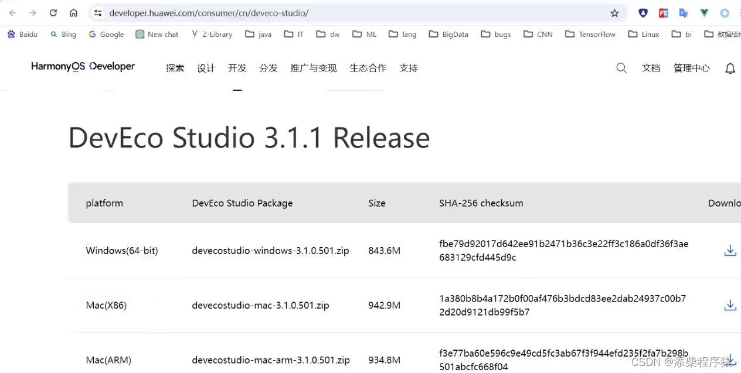Reload the page
This screenshot has height=373, width=741.
(x=53, y=13)
